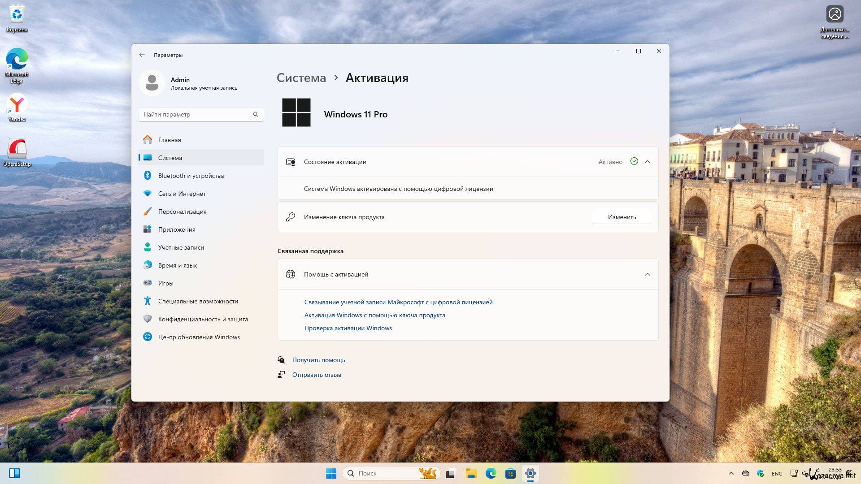Select Специальные возможности in the sidebar
The height and width of the screenshot is (484, 861).
(x=198, y=301)
